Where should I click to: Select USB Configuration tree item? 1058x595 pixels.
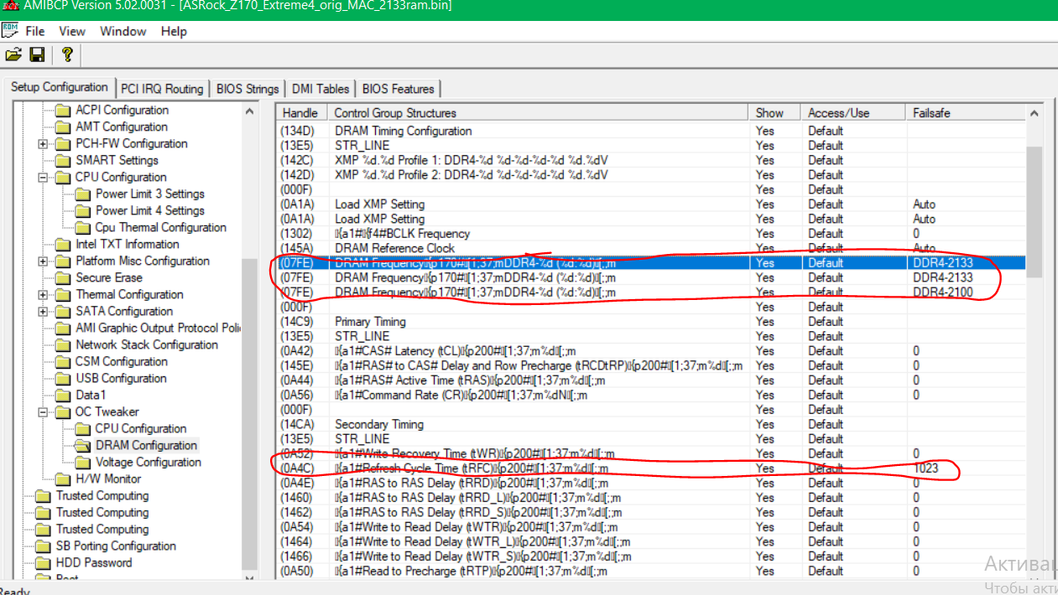coord(121,378)
